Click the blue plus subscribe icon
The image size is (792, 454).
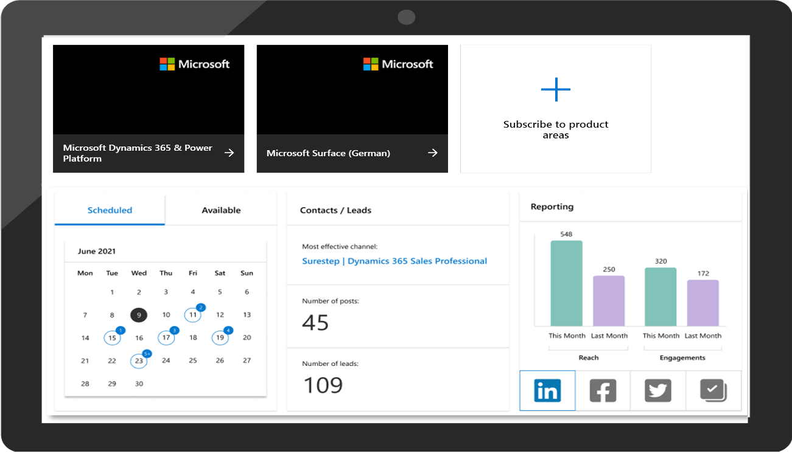555,90
